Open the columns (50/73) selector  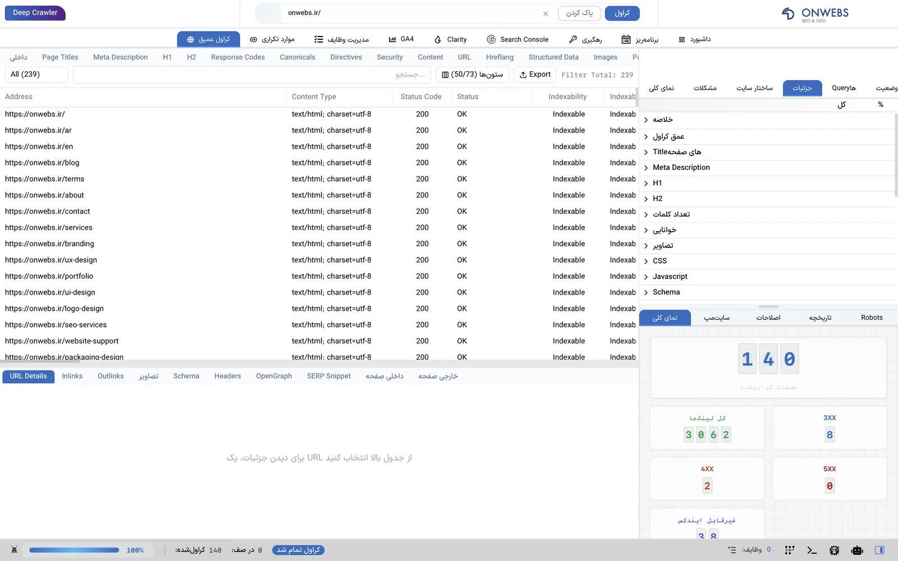tap(472, 75)
